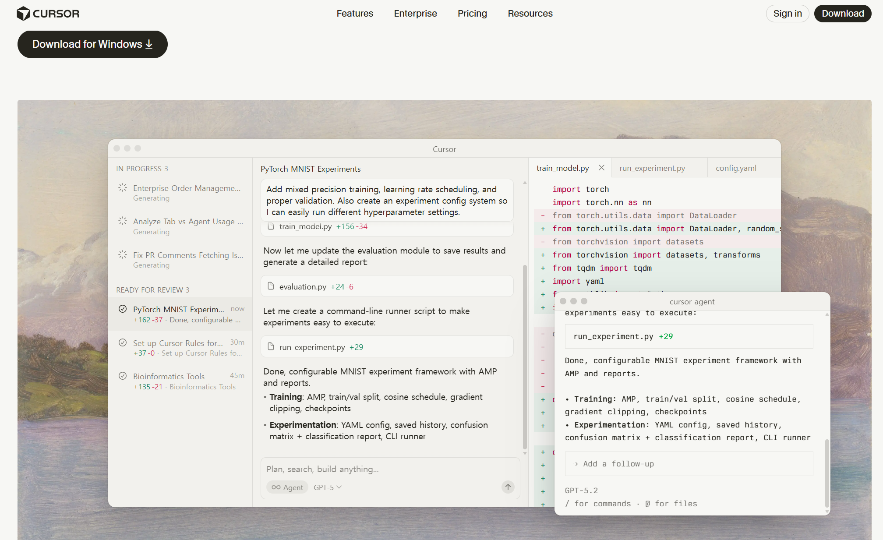Screen dimensions: 883x540
Task: Click the file icon beside run_experiment.py in chat
Action: 271,346
